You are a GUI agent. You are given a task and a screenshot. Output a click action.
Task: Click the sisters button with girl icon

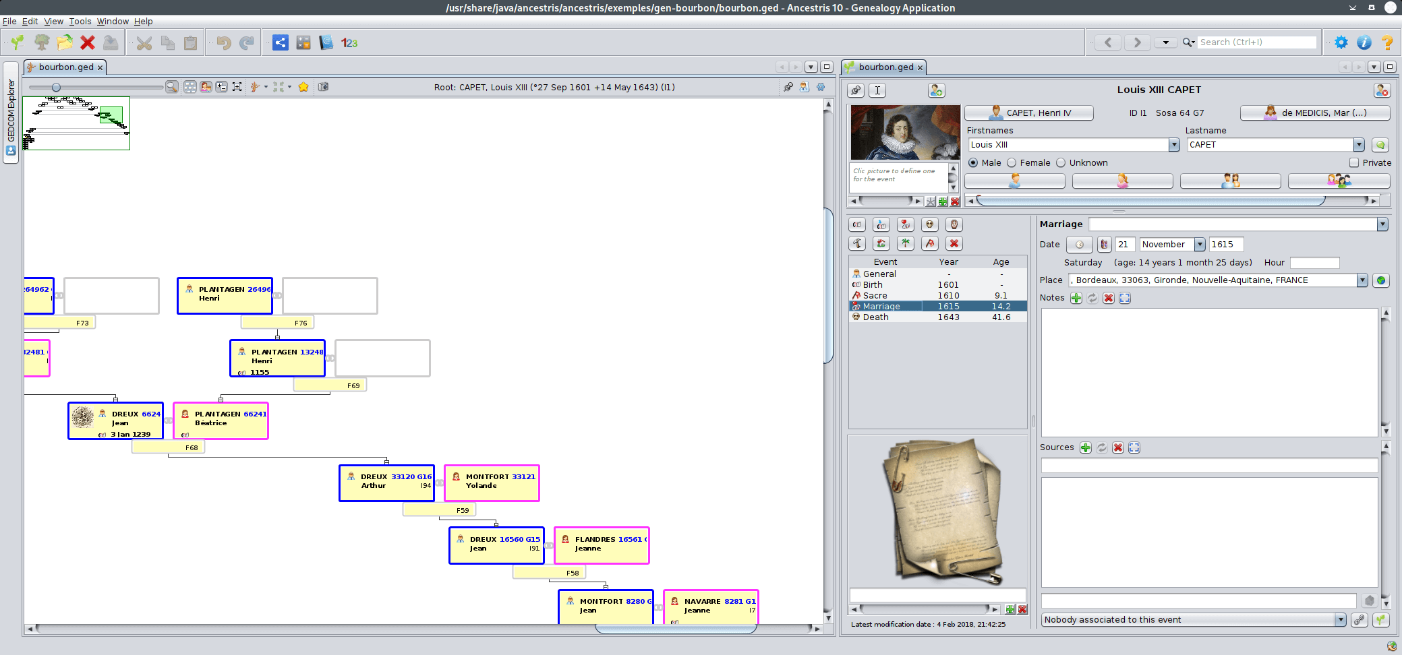tap(1123, 181)
